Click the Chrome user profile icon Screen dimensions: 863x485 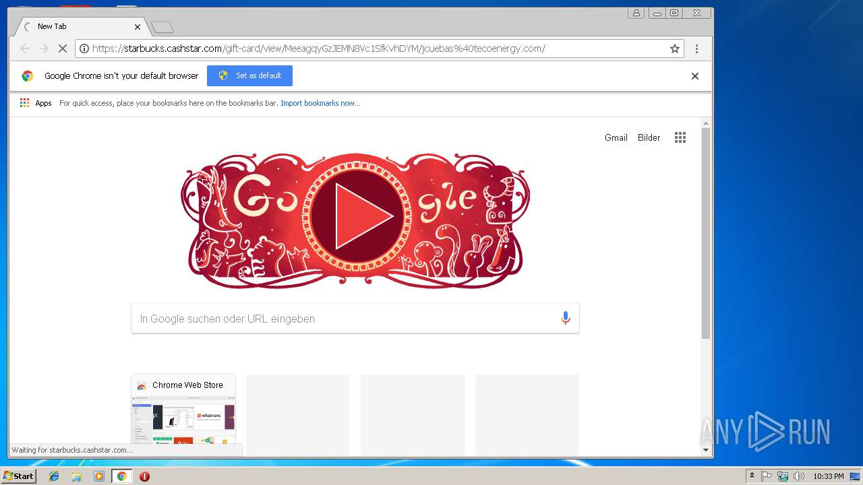click(x=636, y=13)
